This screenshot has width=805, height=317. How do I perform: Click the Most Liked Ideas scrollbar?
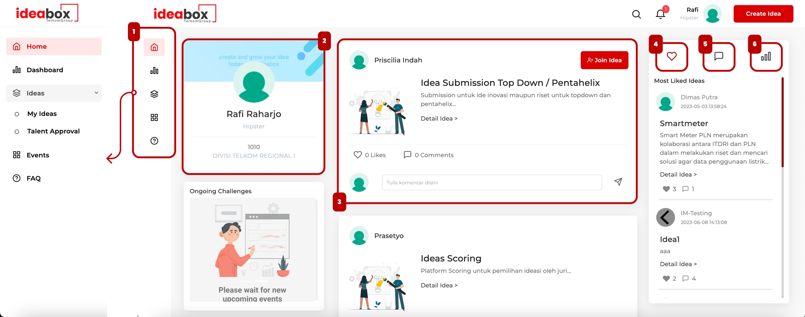782,122
